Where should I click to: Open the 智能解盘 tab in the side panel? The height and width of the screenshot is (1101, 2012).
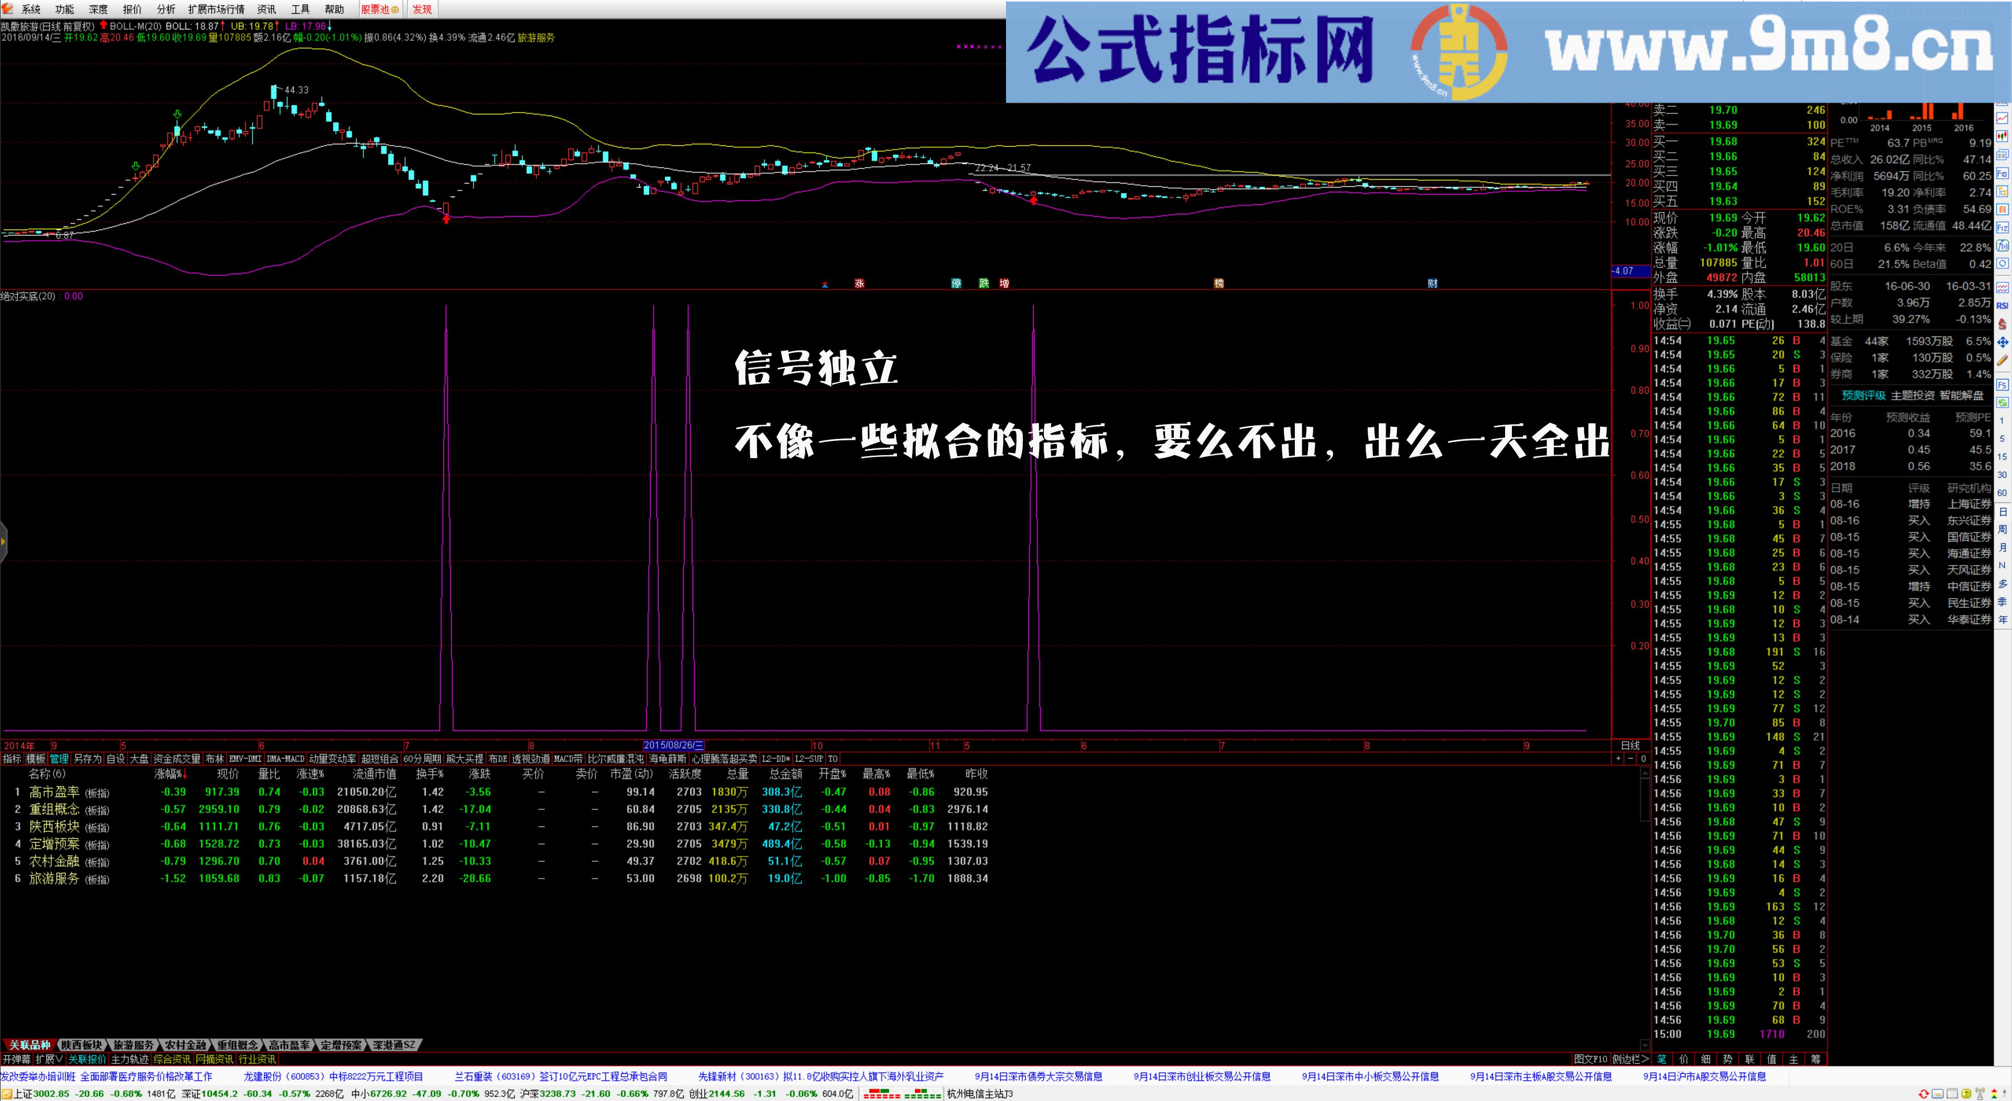tap(1961, 395)
